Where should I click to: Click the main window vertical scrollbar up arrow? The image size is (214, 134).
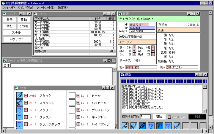pyautogui.click(x=210, y=13)
